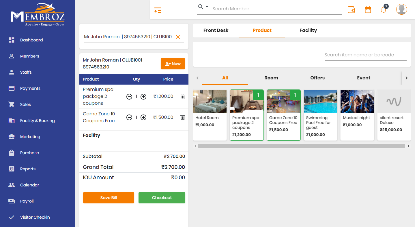Check the notification bell with 3 alerts
The width and height of the screenshot is (415, 227).
pos(384,9)
